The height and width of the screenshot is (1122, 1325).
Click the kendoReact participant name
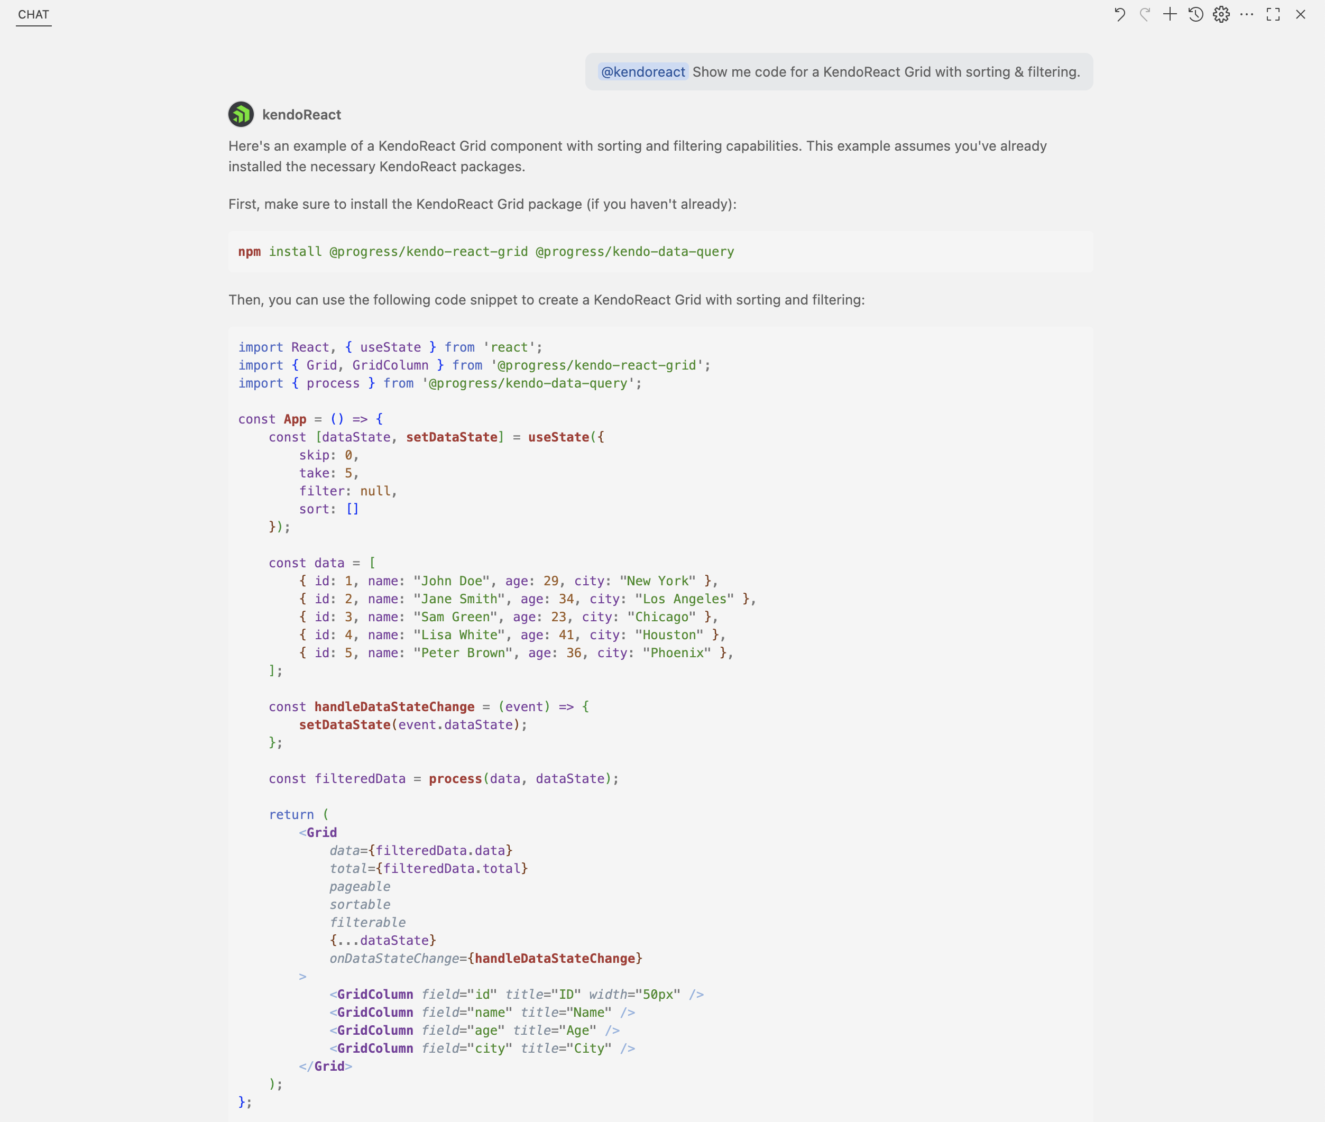301,115
